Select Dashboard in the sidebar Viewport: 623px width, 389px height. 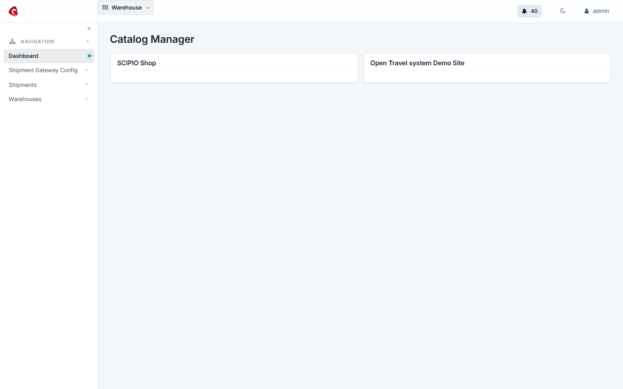point(48,56)
